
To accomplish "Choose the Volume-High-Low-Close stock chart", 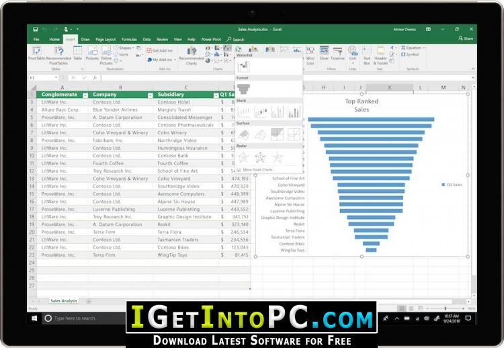I will (x=277, y=112).
